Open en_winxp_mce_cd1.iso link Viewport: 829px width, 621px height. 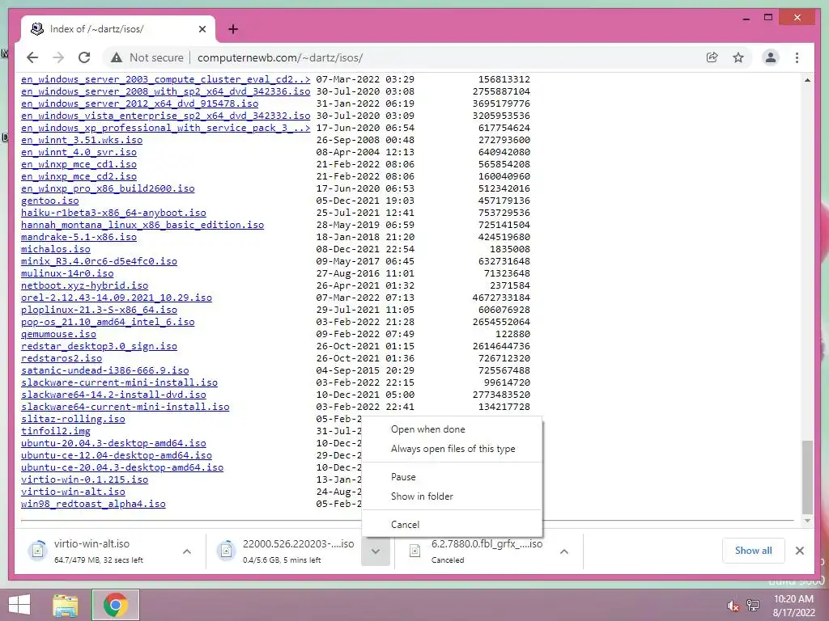(79, 164)
